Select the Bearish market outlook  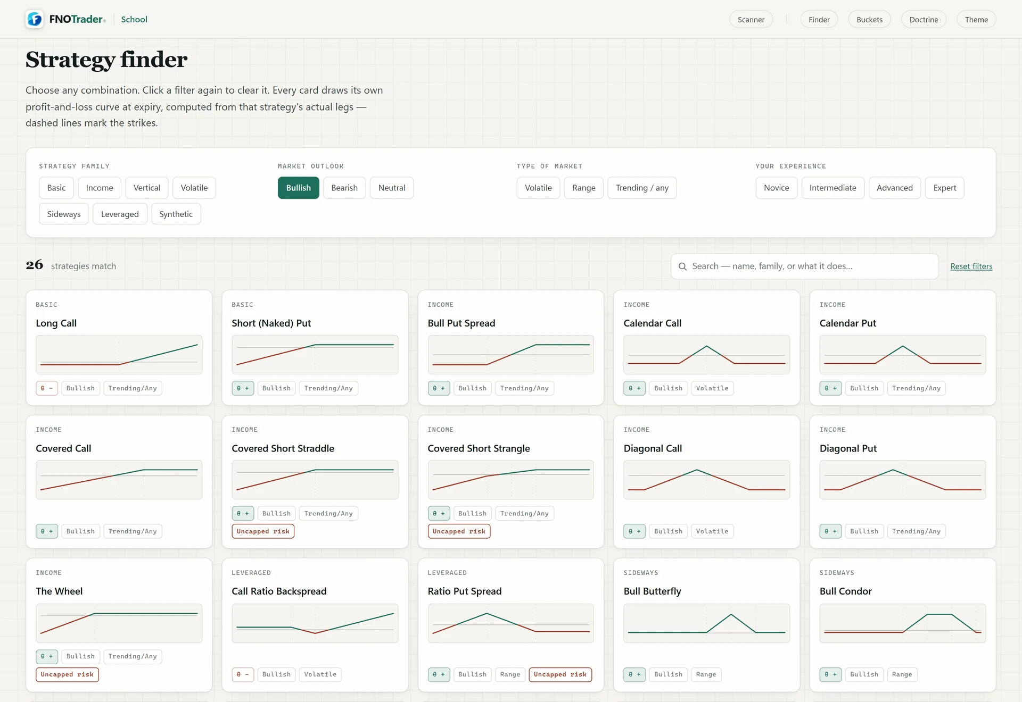coord(344,188)
